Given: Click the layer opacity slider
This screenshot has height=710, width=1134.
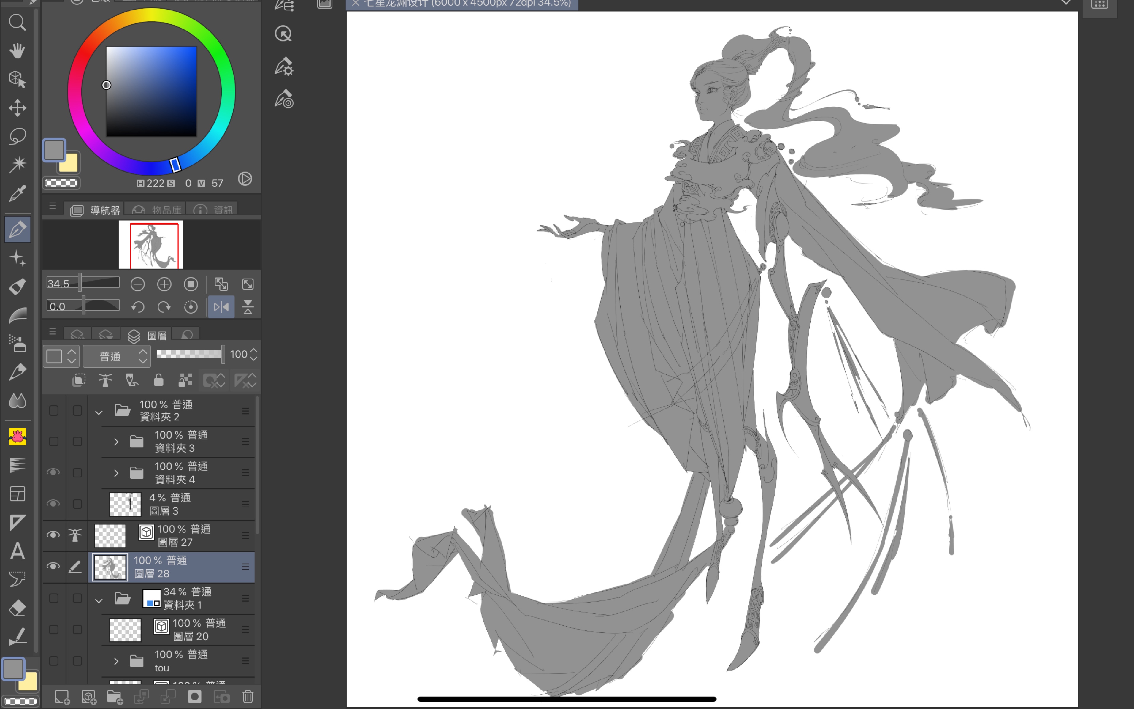Looking at the screenshot, I should tap(190, 355).
